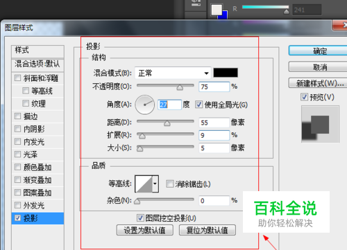Image resolution: width=347 pixels, height=250 pixels.
Task: Open the 等高线 contour picker arrow
Action: pos(155,184)
